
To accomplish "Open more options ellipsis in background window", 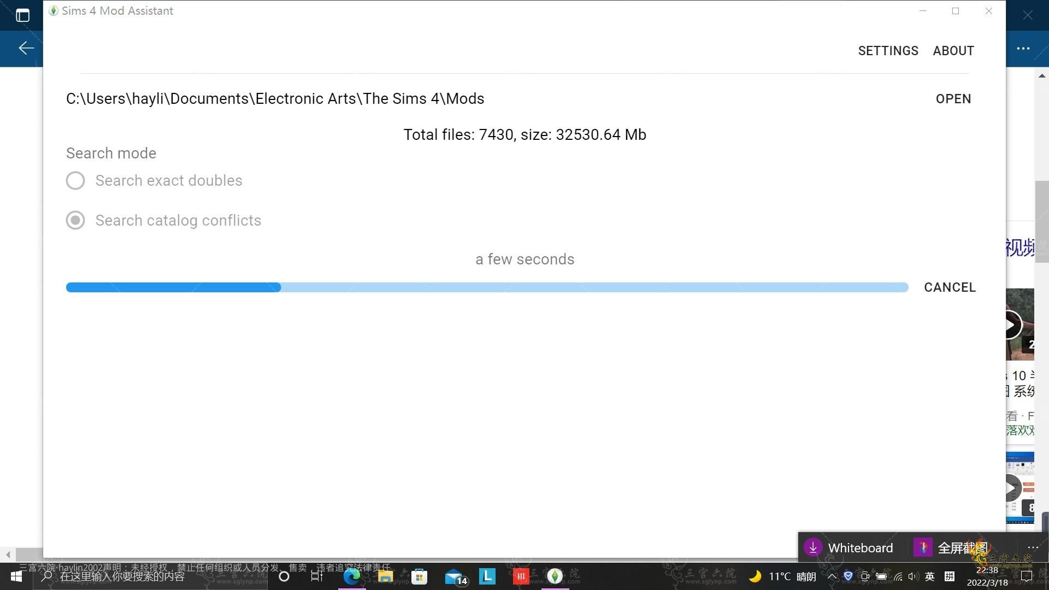I will tap(1023, 49).
